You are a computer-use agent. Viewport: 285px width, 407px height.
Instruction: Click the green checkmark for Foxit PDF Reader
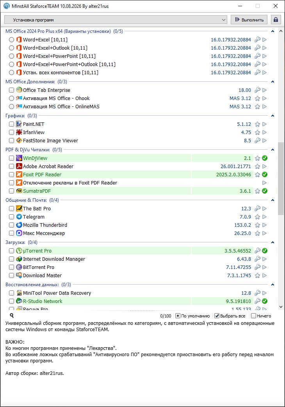pos(265,174)
